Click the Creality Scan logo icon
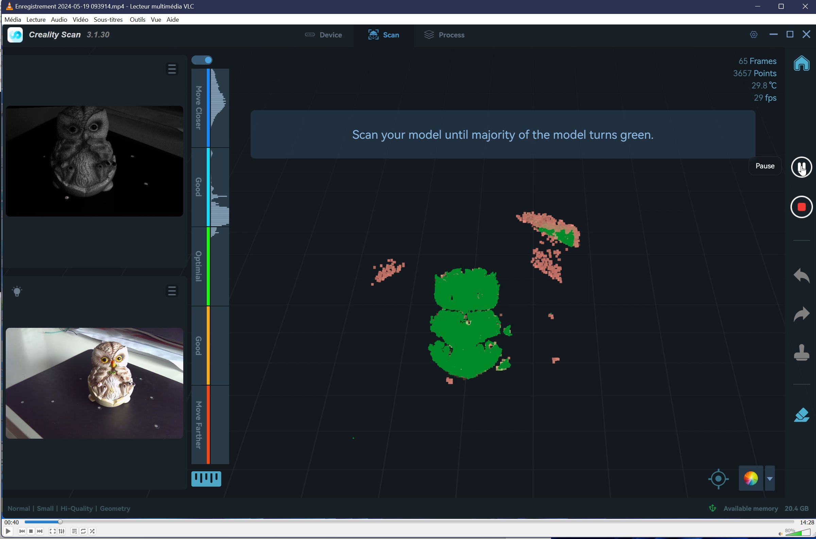This screenshot has width=816, height=539. click(x=15, y=35)
